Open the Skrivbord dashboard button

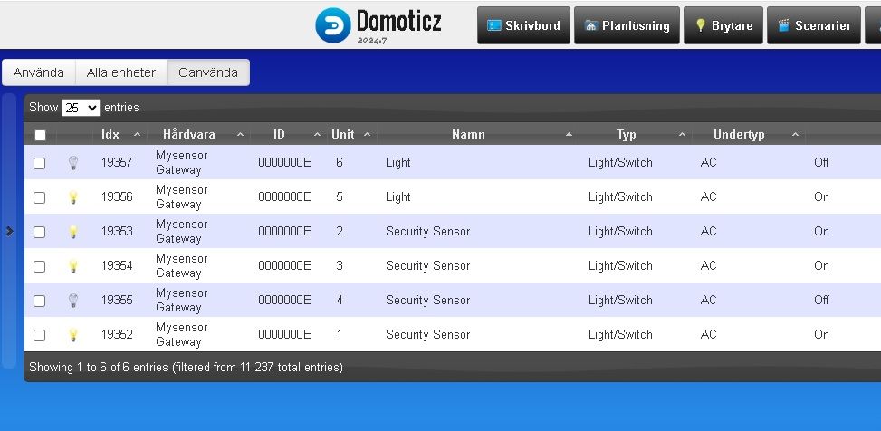523,25
